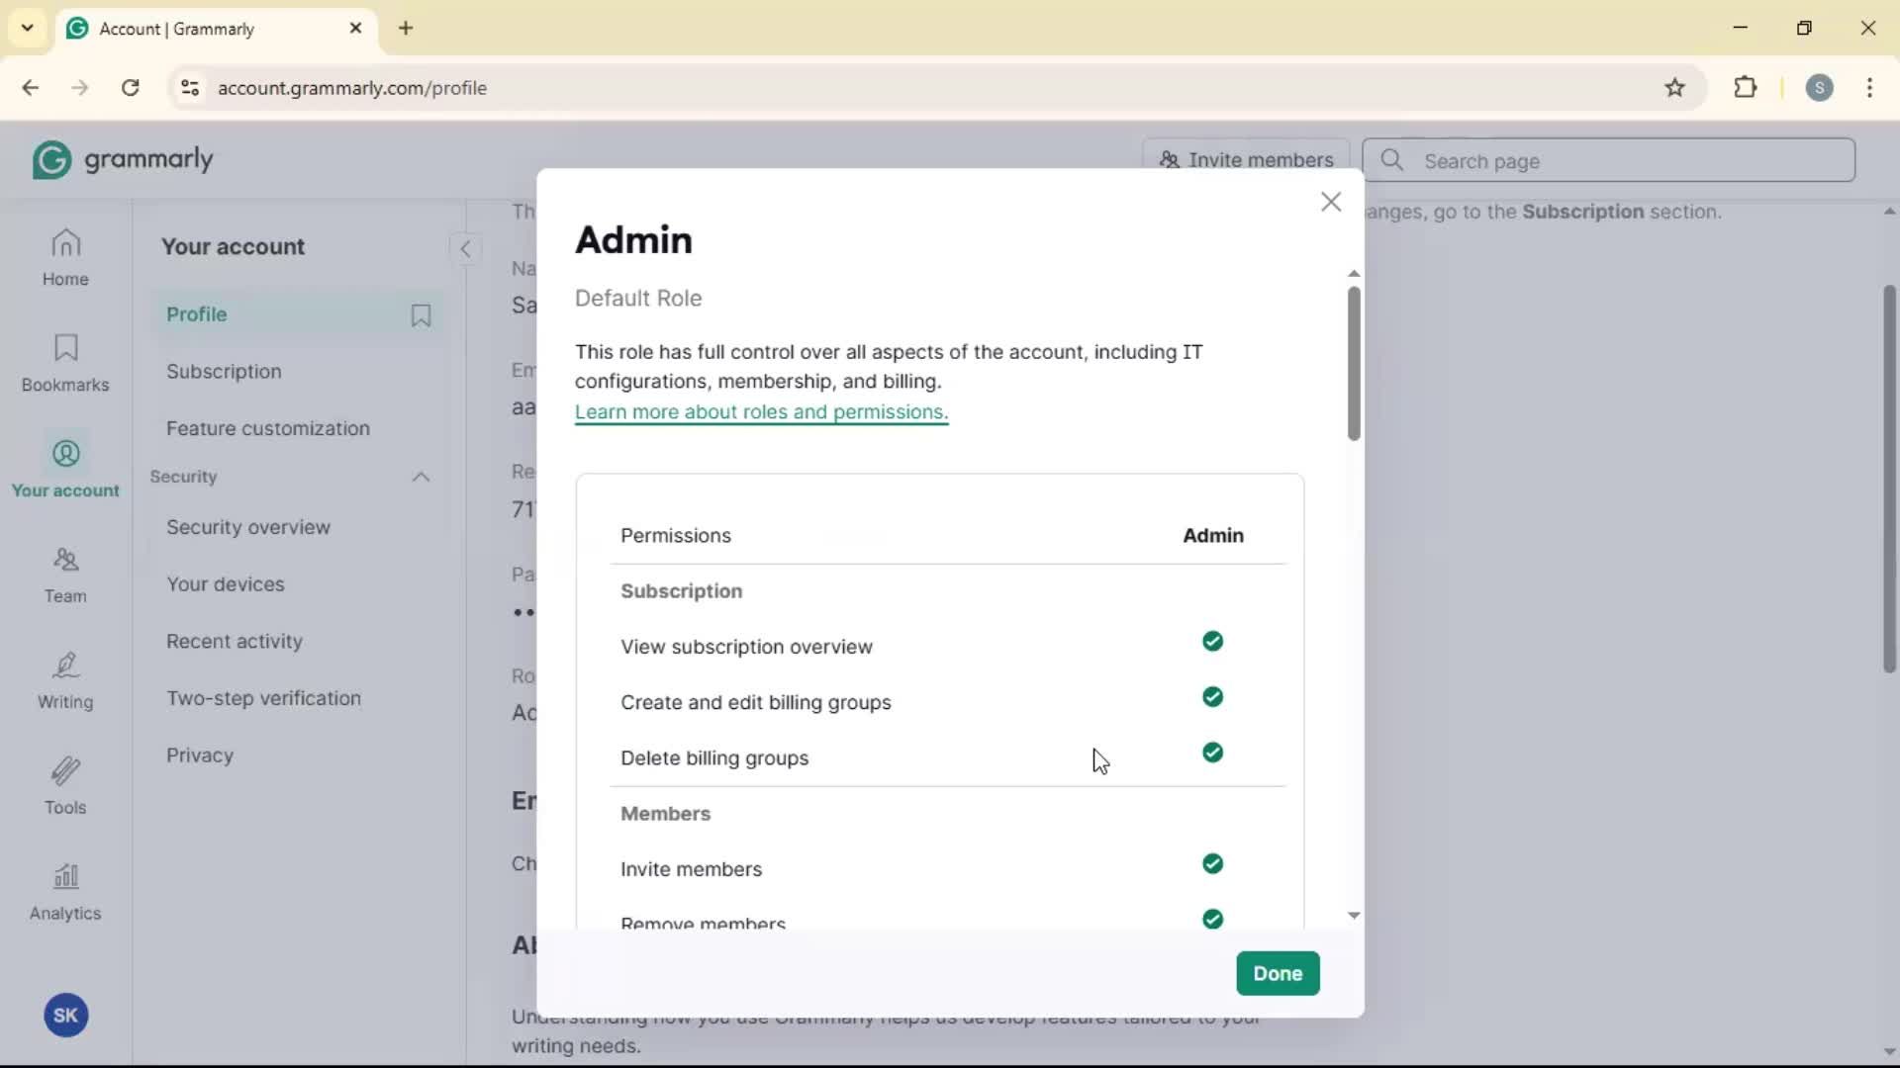Viewport: 1900px width, 1068px height.
Task: Collapse the Your account side panel
Action: point(465,248)
